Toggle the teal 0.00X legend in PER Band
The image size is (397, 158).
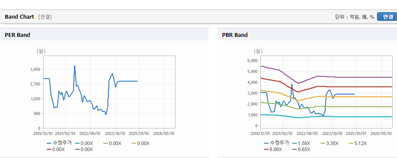pos(84,143)
